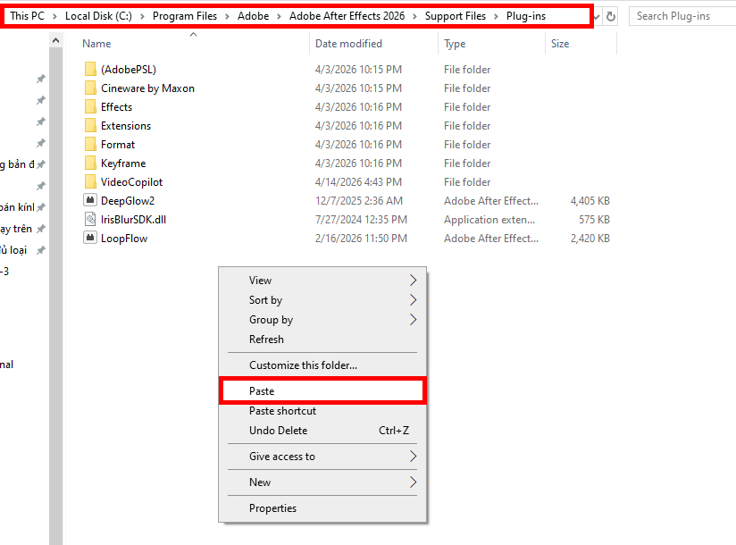This screenshot has width=736, height=545.
Task: Select the VideoCopilot folder name
Action: click(x=131, y=182)
